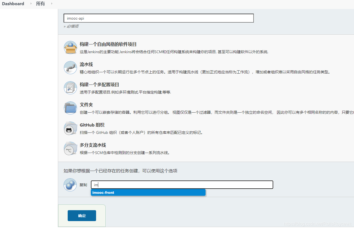Click description starting 根据一个SCM仓库中检测到的分支
This screenshot has width=354, height=229.
click(x=125, y=153)
